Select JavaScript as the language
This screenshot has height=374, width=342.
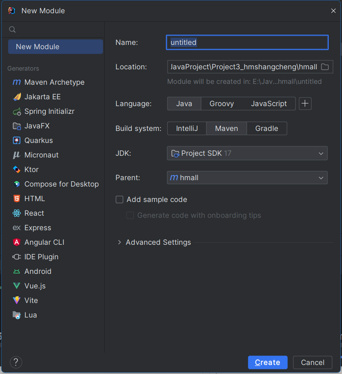click(269, 104)
